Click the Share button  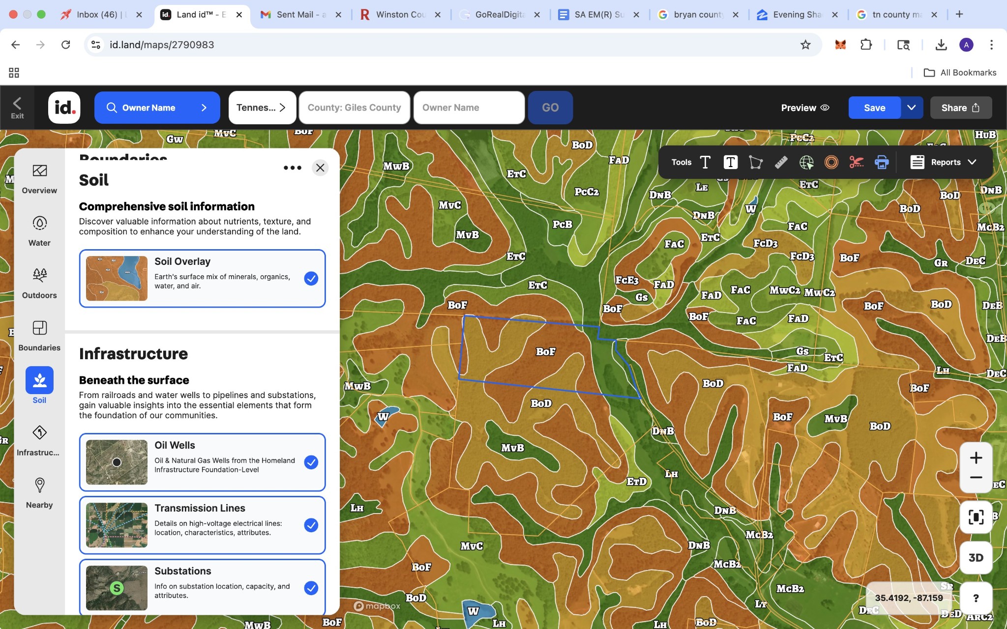pos(960,108)
